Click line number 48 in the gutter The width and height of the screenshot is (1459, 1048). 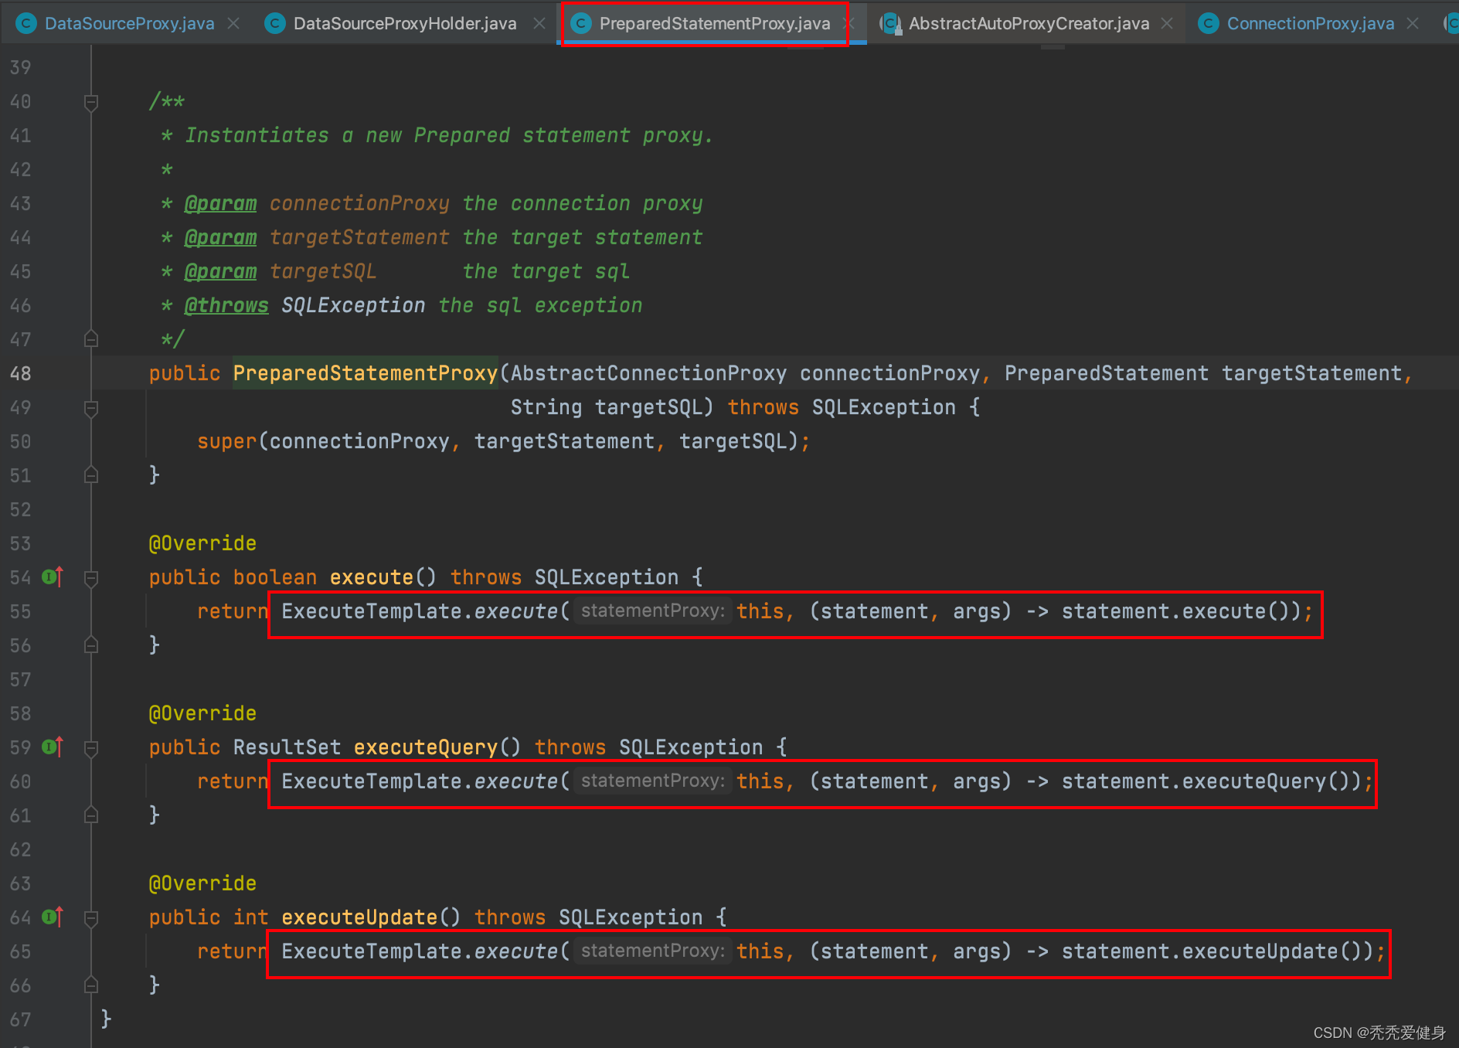21,373
